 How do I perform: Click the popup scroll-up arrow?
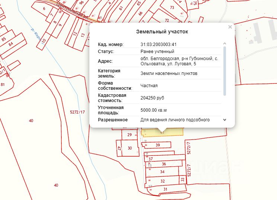(x=225, y=43)
